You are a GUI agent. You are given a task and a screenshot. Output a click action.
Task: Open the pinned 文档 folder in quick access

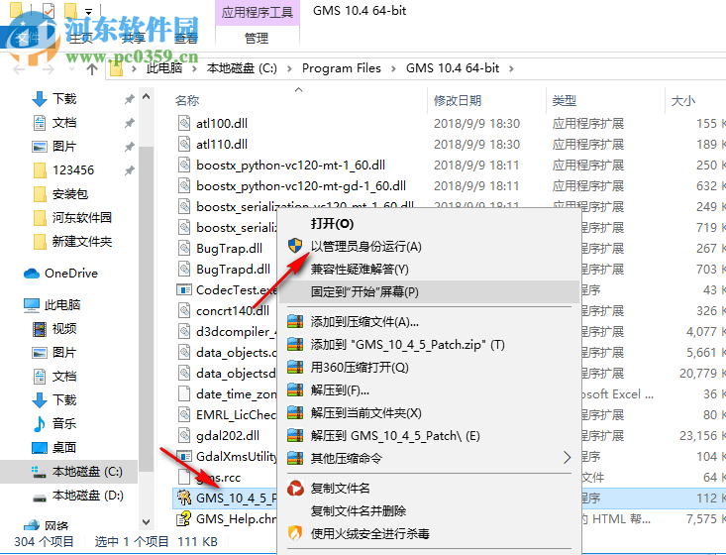(x=64, y=123)
